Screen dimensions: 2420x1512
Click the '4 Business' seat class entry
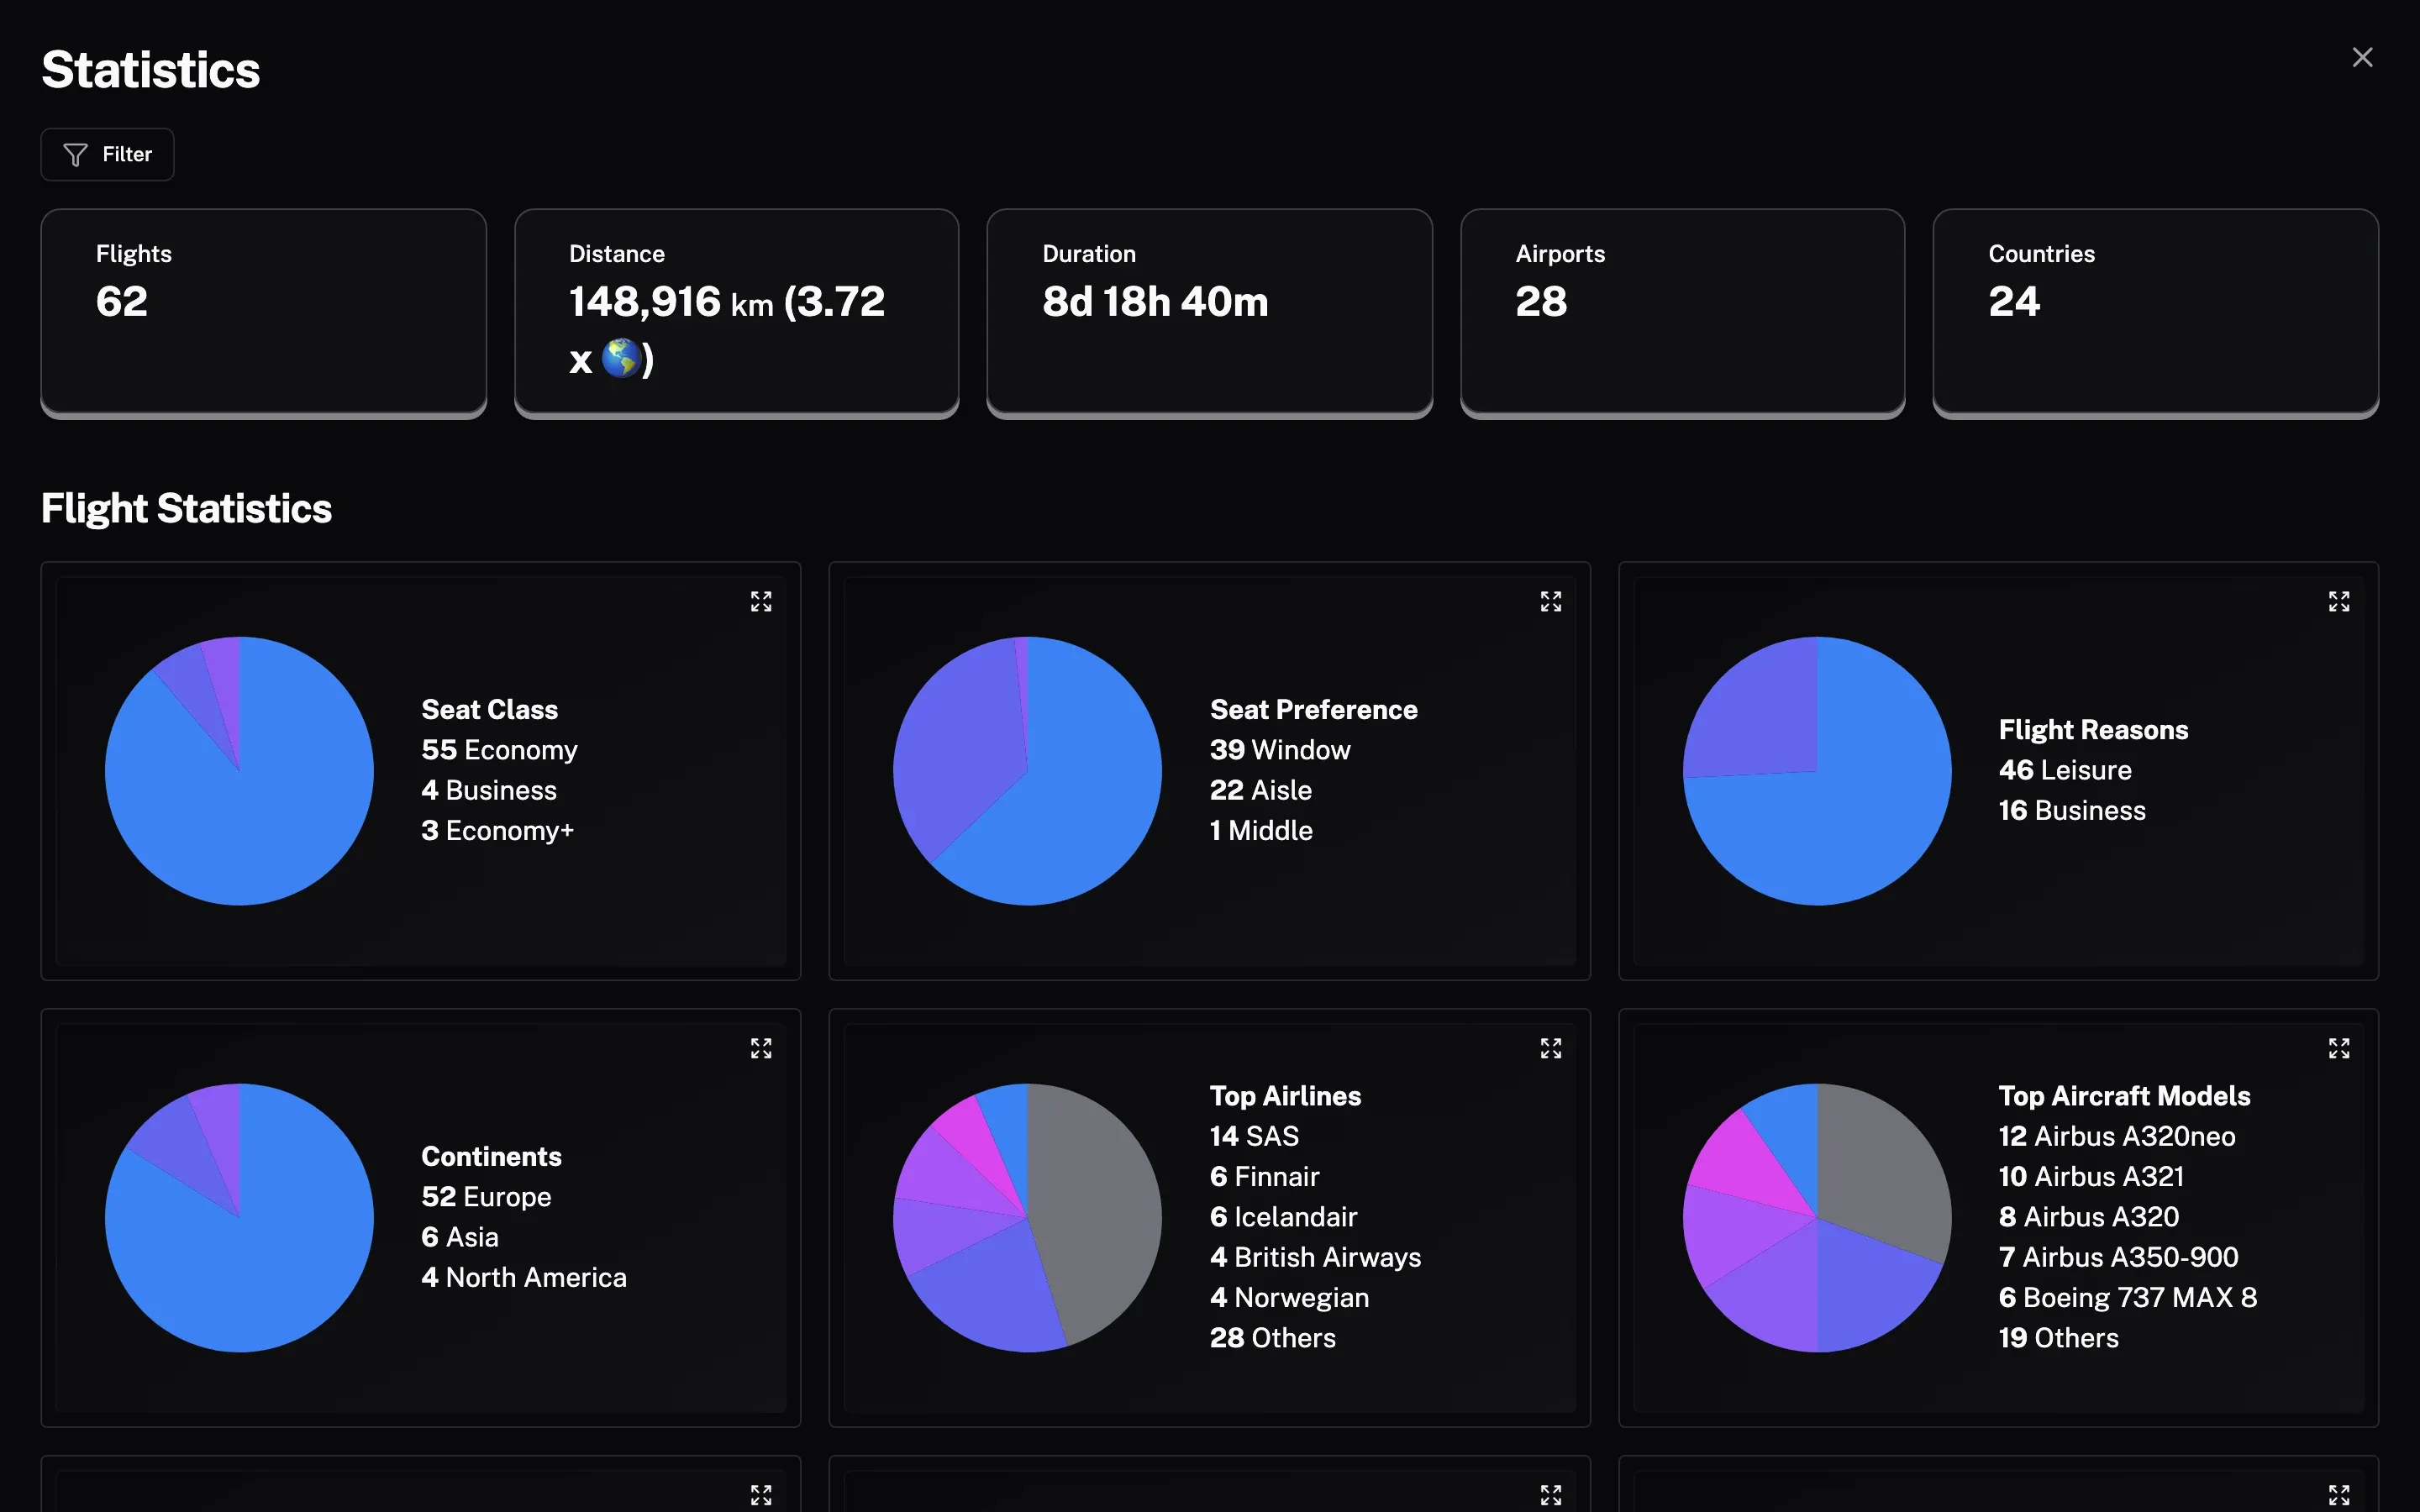489,790
